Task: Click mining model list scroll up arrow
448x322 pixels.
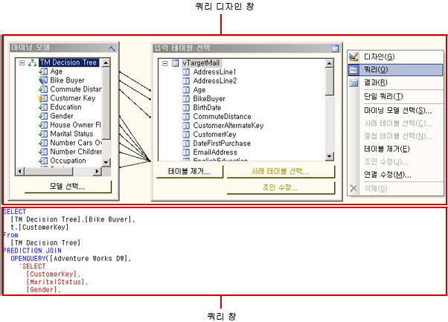Action: (106, 62)
